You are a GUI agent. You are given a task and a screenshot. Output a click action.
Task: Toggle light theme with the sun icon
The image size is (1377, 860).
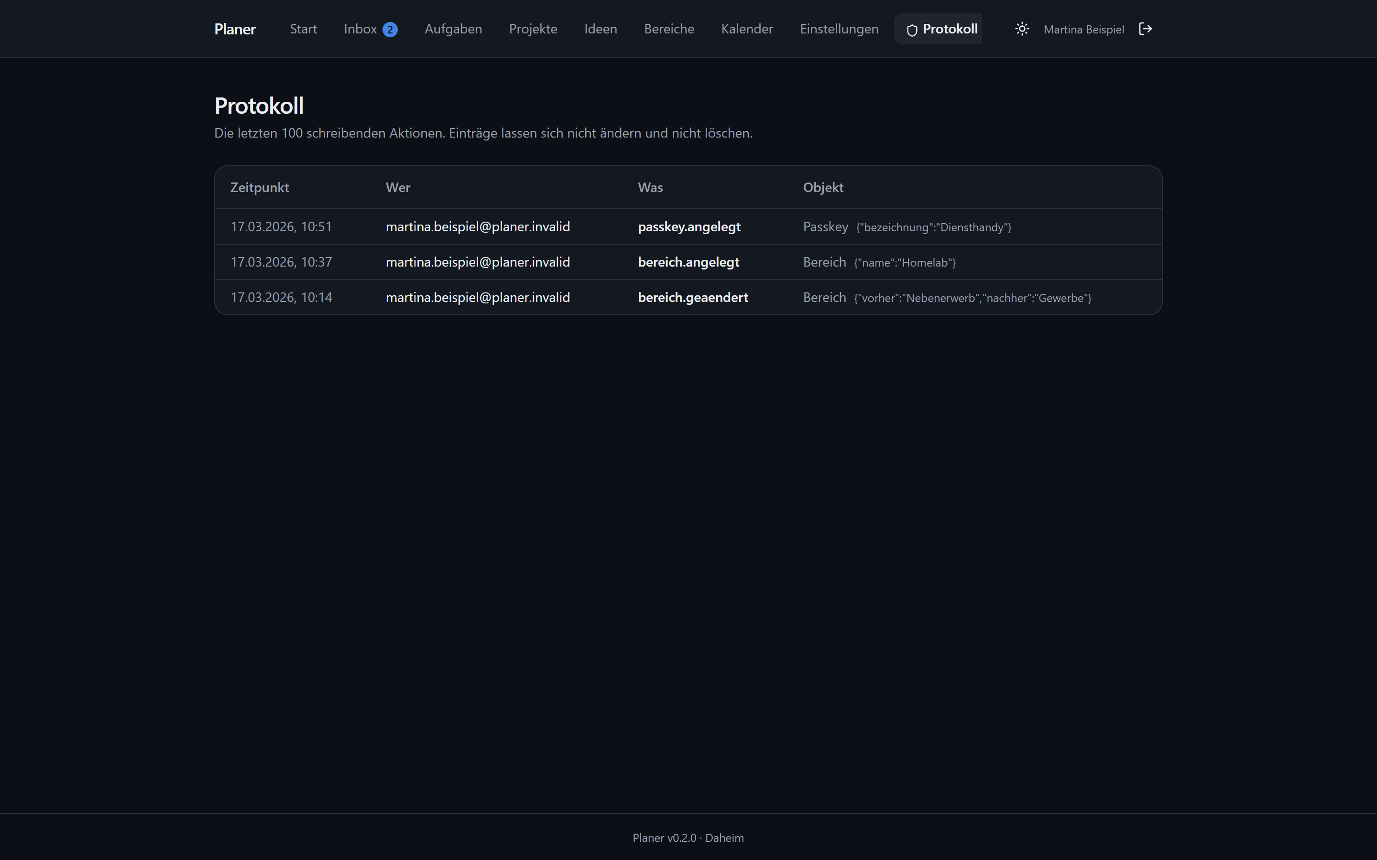1022,29
